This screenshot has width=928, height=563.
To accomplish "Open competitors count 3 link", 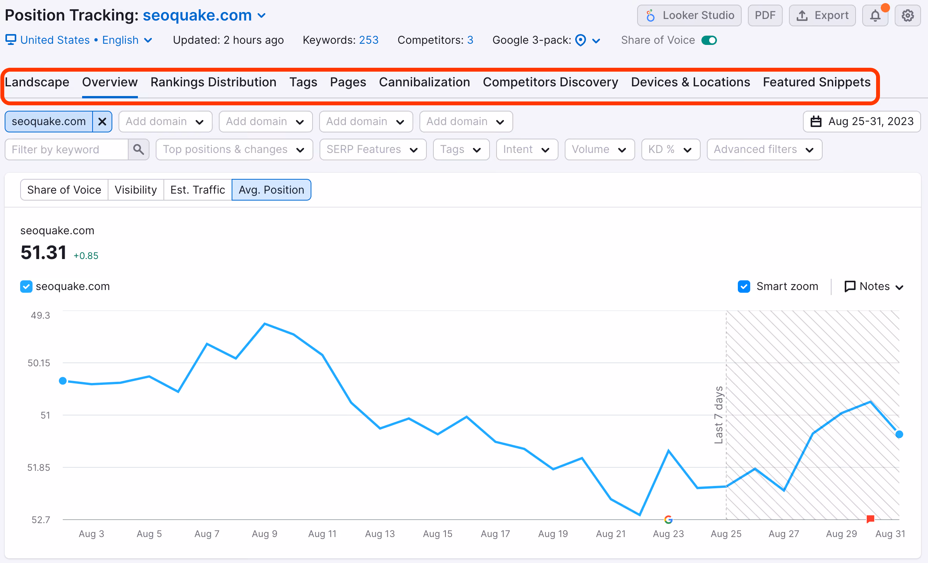I will click(x=470, y=40).
